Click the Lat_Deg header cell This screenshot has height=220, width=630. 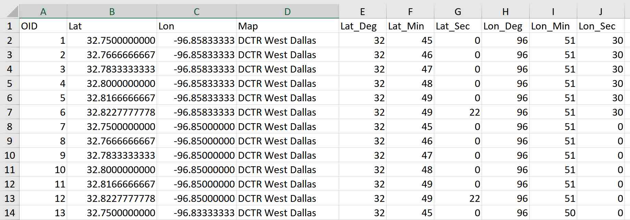pos(362,26)
